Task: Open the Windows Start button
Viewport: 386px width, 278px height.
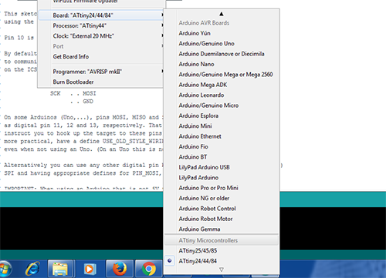Action: coord(5,269)
